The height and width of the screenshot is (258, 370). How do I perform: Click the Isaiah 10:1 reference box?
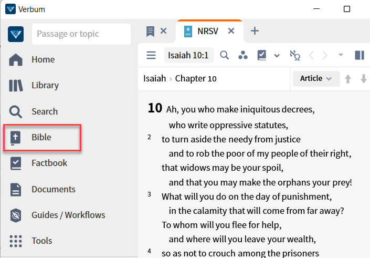(x=189, y=55)
